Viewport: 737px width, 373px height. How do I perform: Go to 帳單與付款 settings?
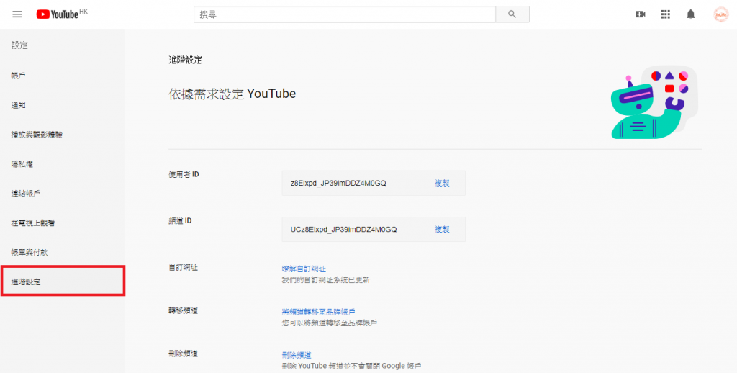30,253
